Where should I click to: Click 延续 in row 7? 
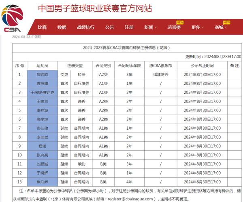[x=64, y=128]
